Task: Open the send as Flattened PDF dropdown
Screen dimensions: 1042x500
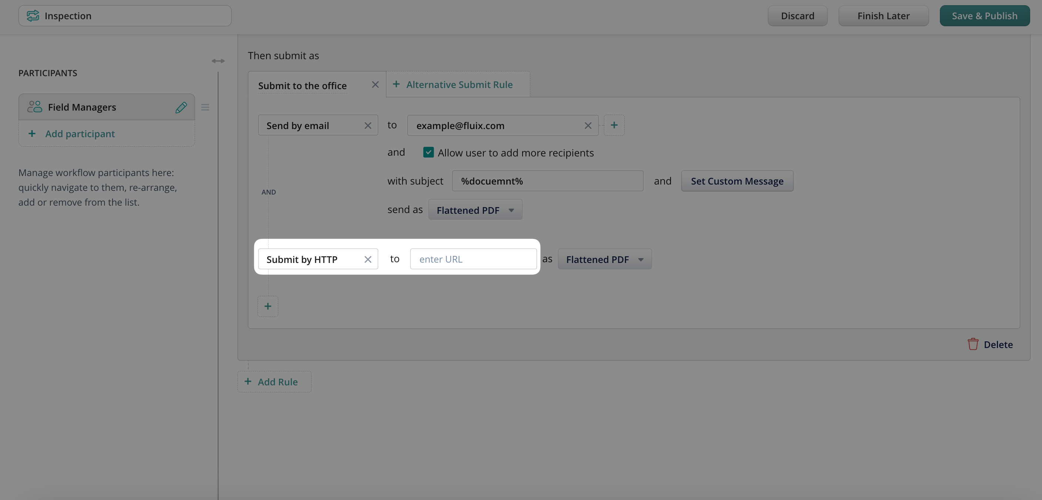Action: tap(475, 210)
